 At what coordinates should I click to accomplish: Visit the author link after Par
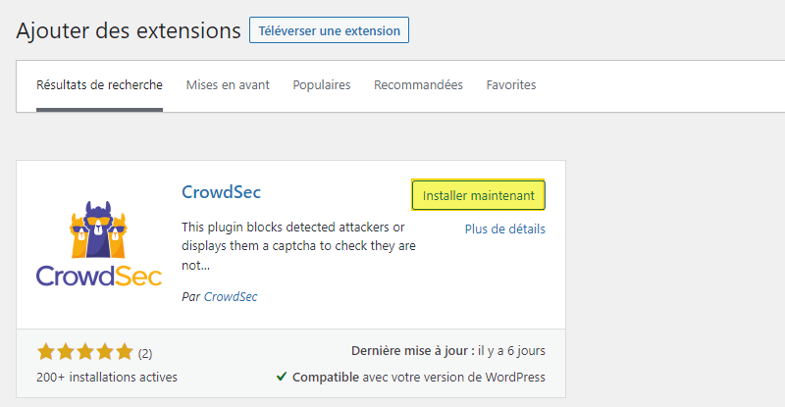tap(231, 296)
